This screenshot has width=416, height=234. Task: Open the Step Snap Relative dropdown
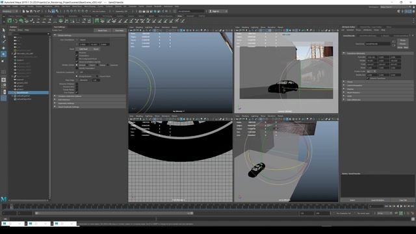(84, 80)
